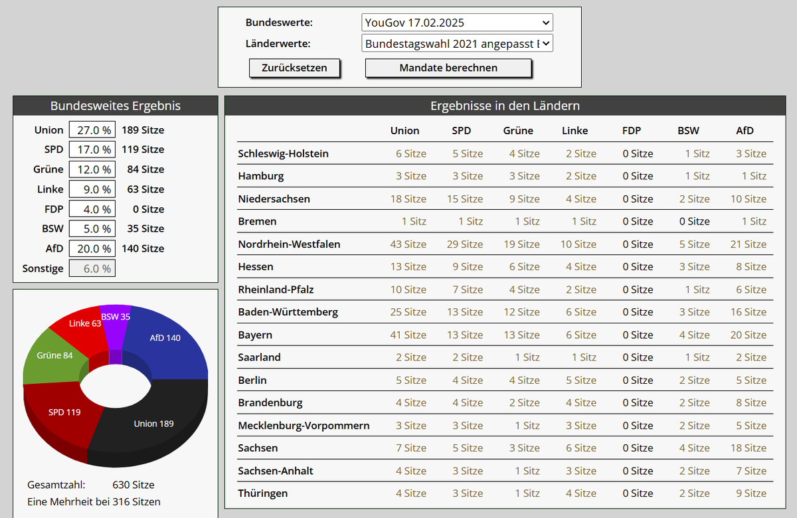Screen dimensions: 797x518
Task: Click Nordrhein-Westfalen Linke value 10 Sitze
Action: [578, 244]
